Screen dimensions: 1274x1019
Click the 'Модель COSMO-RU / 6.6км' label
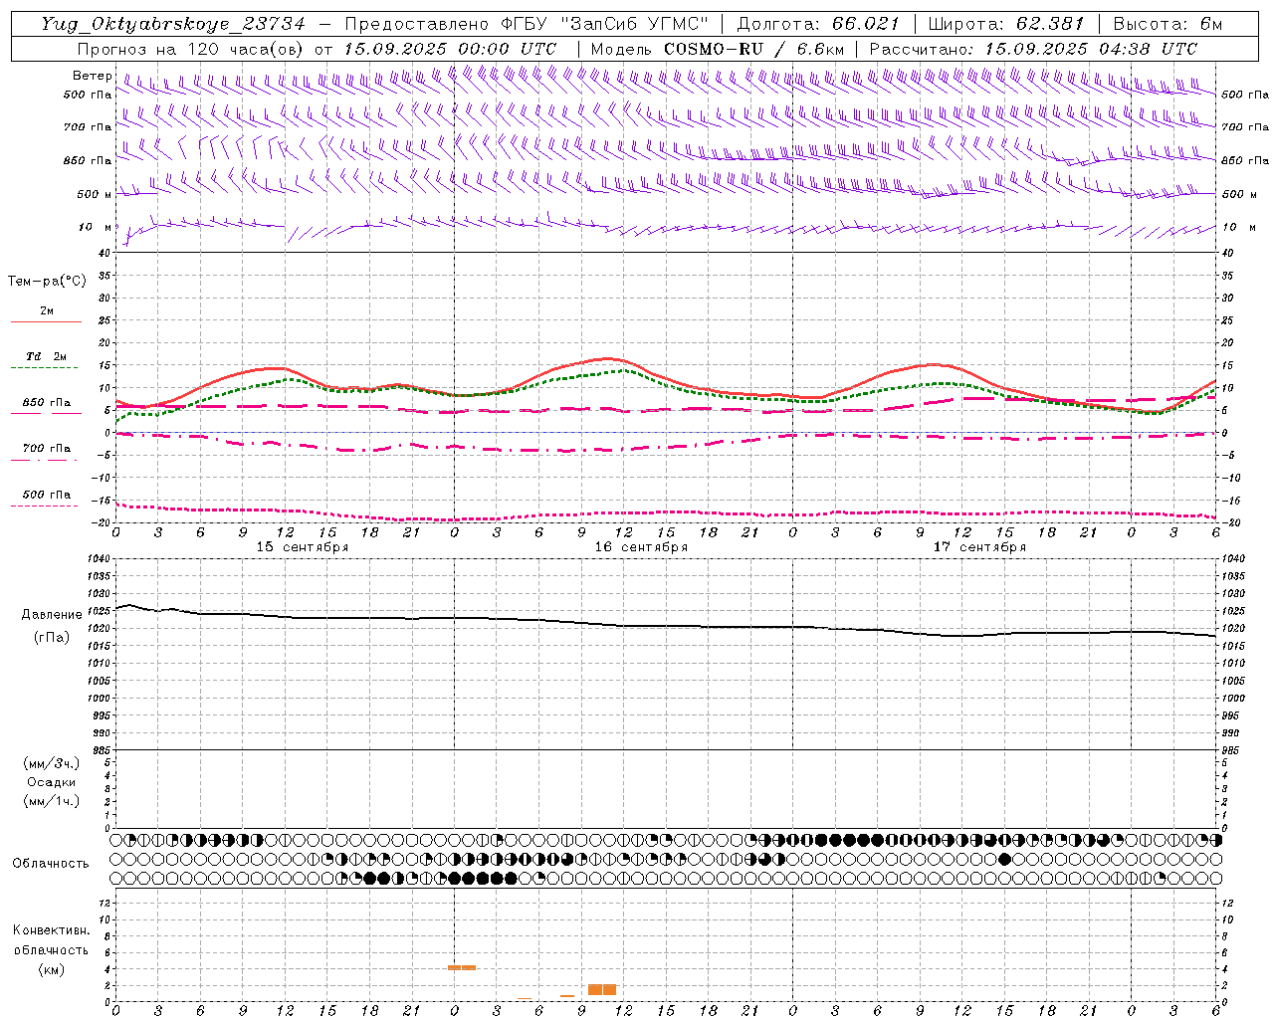718,49
